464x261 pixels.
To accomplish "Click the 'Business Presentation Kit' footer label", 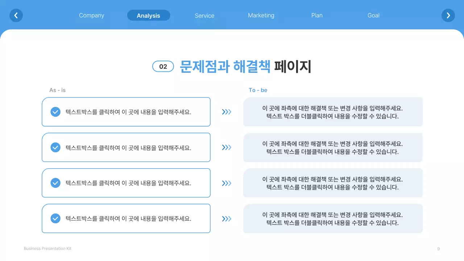I will coord(47,248).
